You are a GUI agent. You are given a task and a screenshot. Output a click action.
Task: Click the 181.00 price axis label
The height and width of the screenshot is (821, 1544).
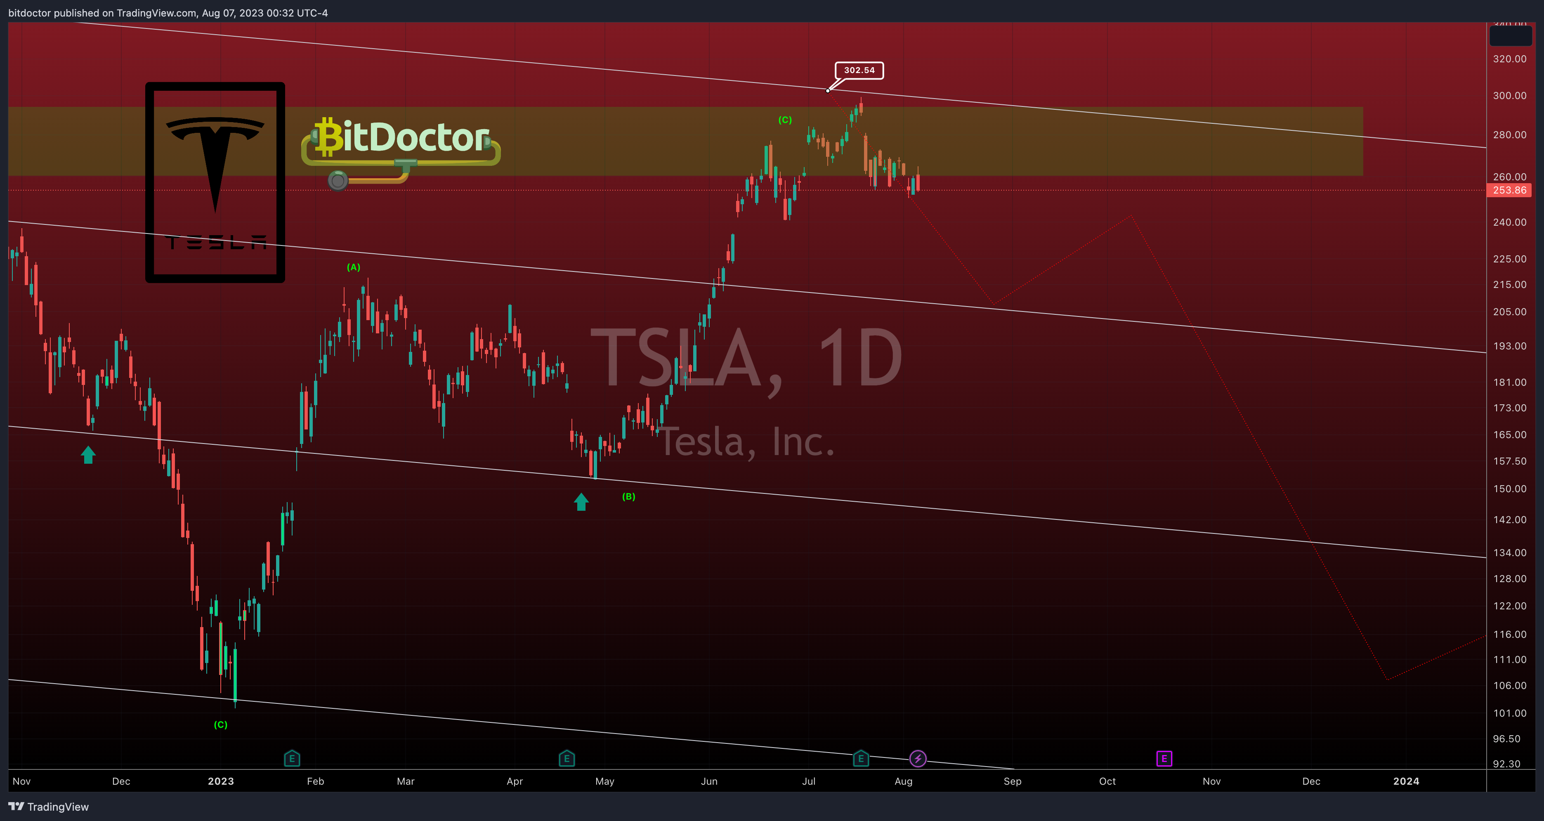(1510, 382)
